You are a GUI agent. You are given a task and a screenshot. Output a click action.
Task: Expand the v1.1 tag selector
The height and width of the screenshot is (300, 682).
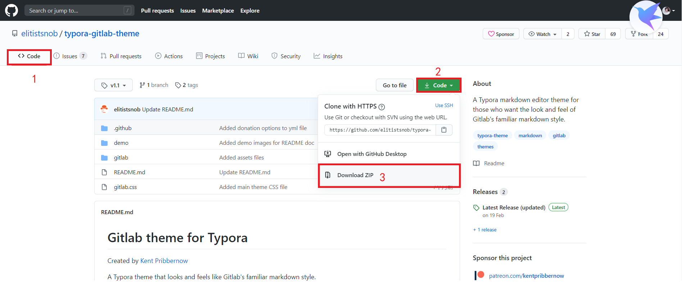(113, 85)
